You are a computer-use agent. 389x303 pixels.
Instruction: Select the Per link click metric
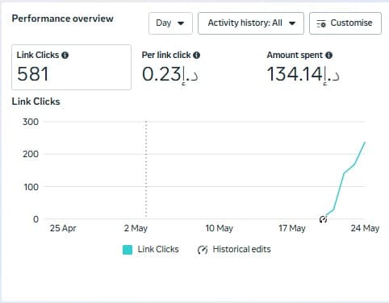point(171,67)
